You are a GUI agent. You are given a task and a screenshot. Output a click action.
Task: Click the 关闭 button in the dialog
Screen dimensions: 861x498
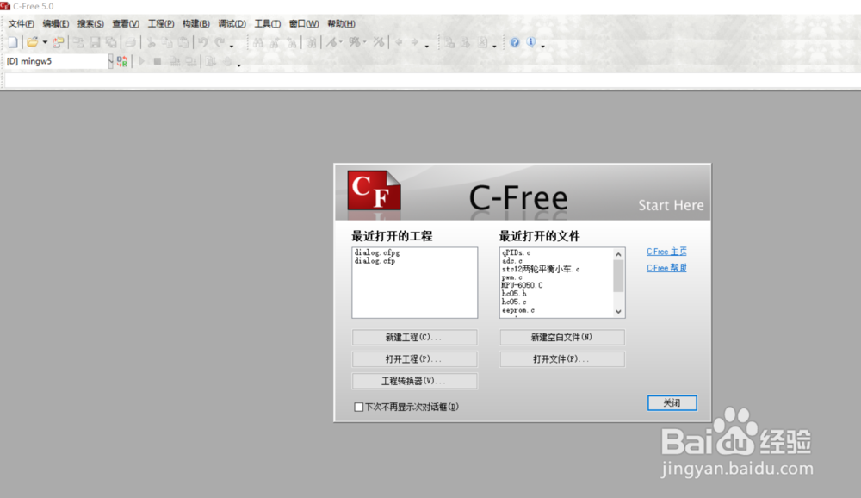(x=672, y=403)
